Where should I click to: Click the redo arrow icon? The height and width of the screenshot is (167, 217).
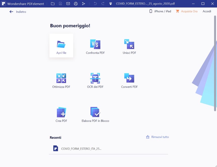click(103, 4)
